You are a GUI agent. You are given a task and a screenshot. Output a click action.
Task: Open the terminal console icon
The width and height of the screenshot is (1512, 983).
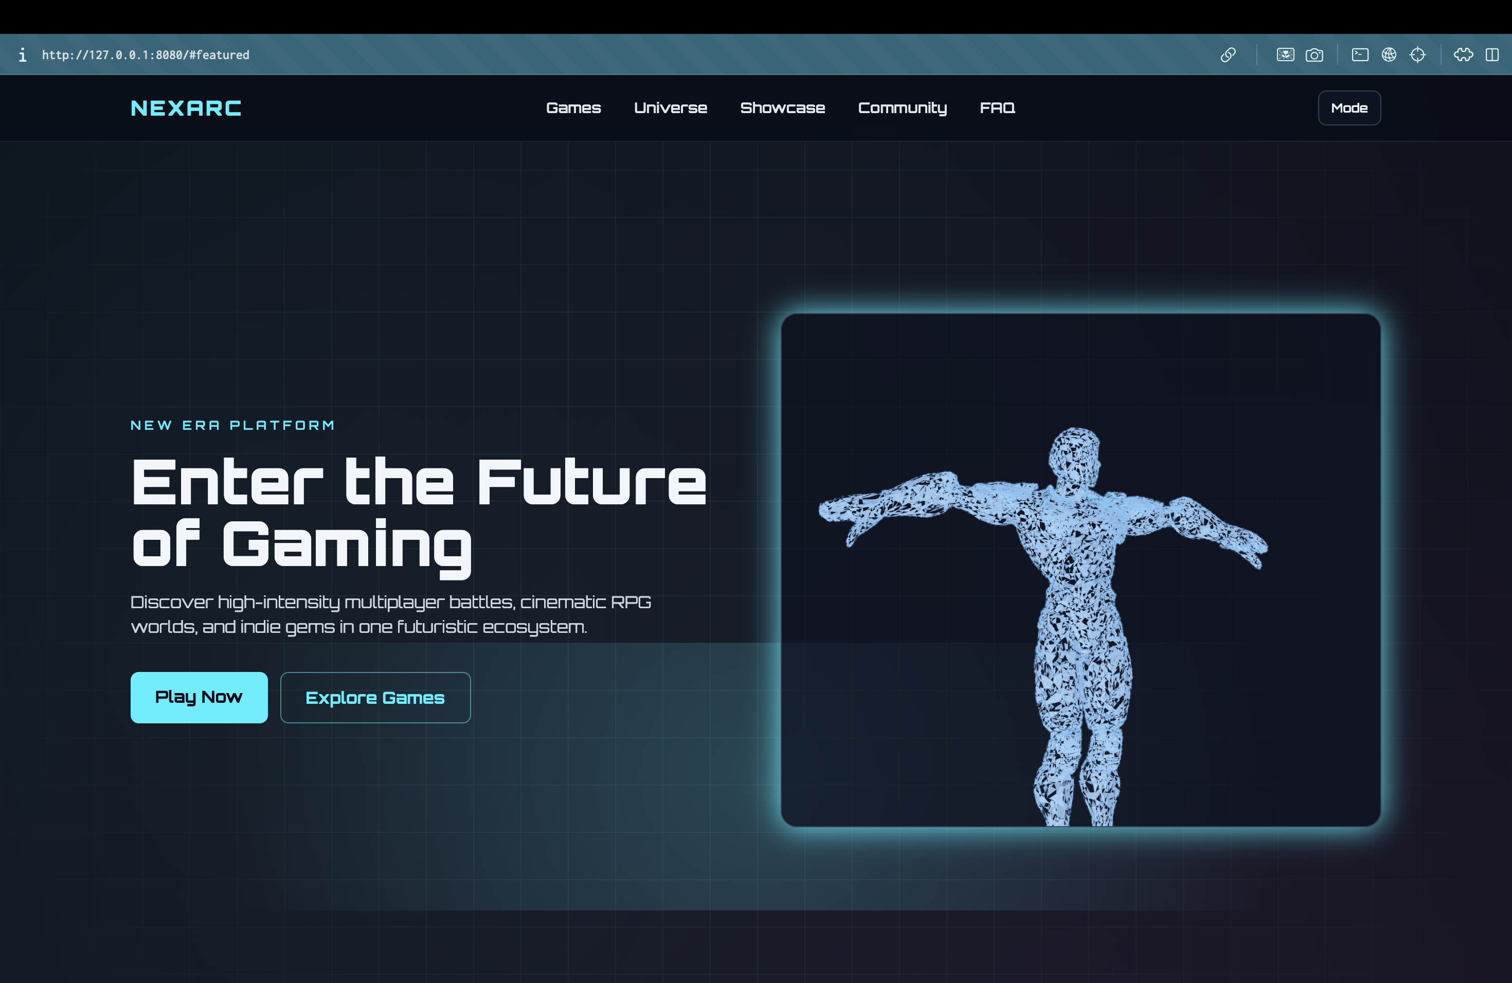coord(1360,54)
